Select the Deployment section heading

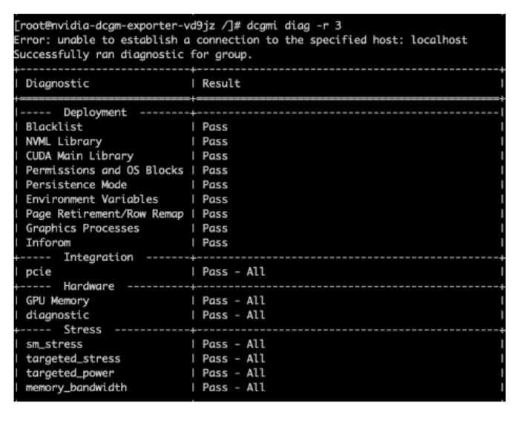(x=95, y=112)
